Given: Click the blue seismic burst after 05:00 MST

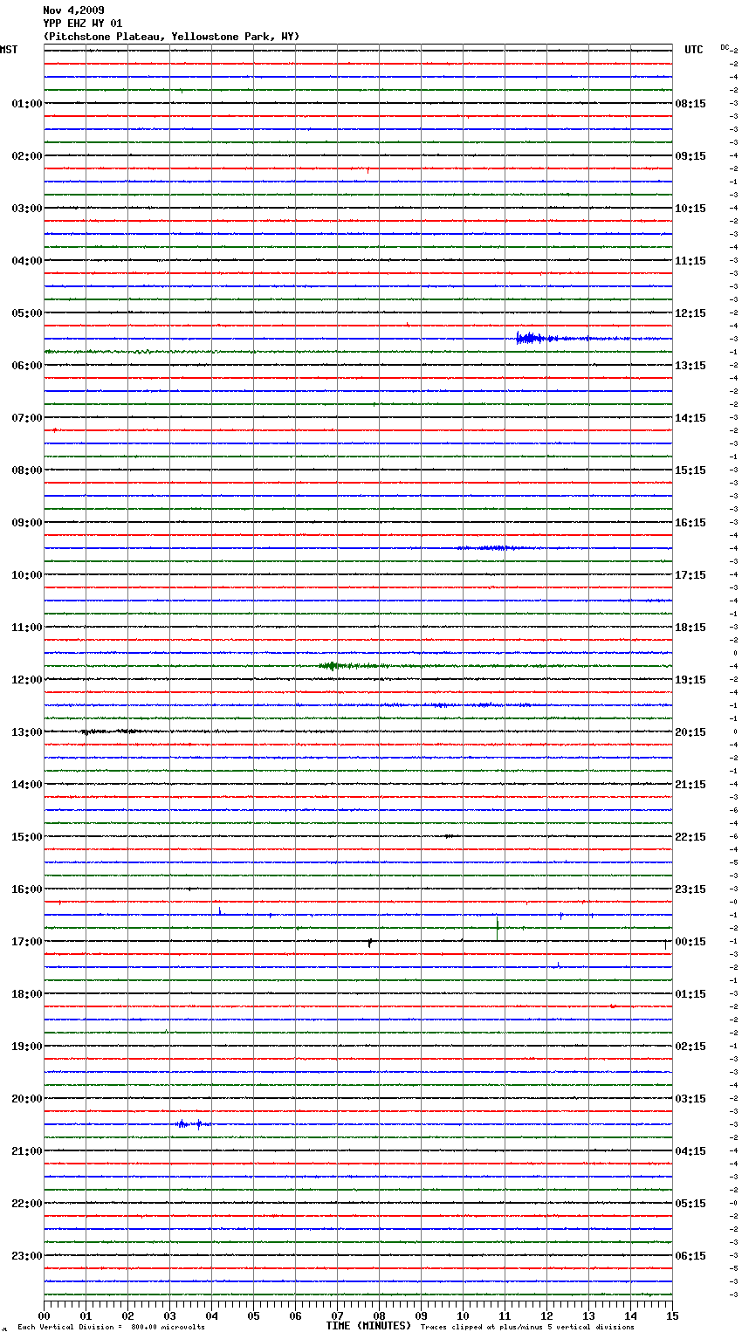Looking at the screenshot, I should click(529, 339).
